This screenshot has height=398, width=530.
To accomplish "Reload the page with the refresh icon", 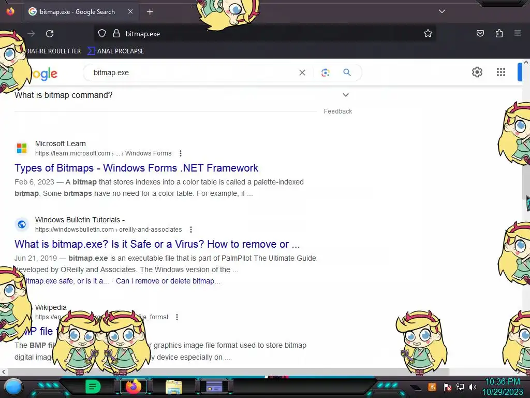I will click(x=50, y=34).
